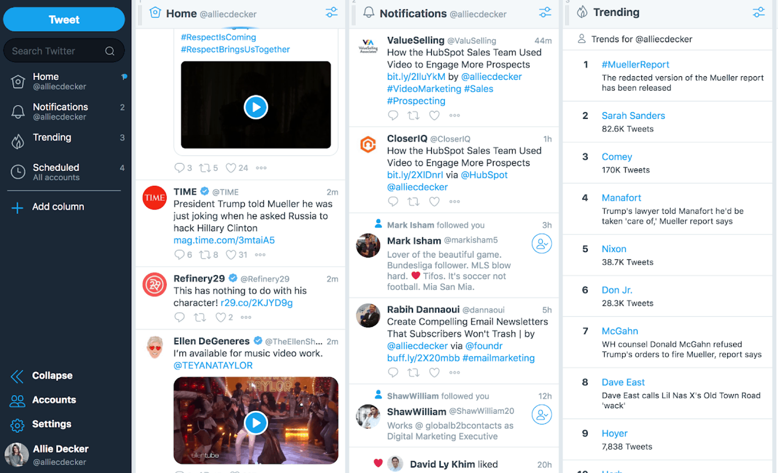
Task: Retweet the ValueSelling tweet
Action: 413,115
